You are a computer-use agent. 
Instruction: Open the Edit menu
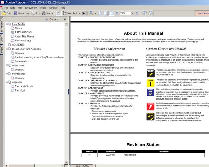click(13, 8)
